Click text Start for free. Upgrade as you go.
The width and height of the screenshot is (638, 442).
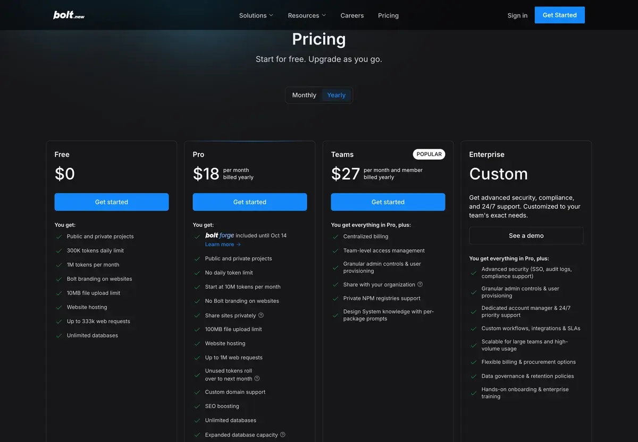(x=319, y=59)
